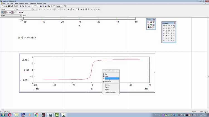Choose Properties... in the context menu
The height and width of the screenshot is (117, 209).
111,82
